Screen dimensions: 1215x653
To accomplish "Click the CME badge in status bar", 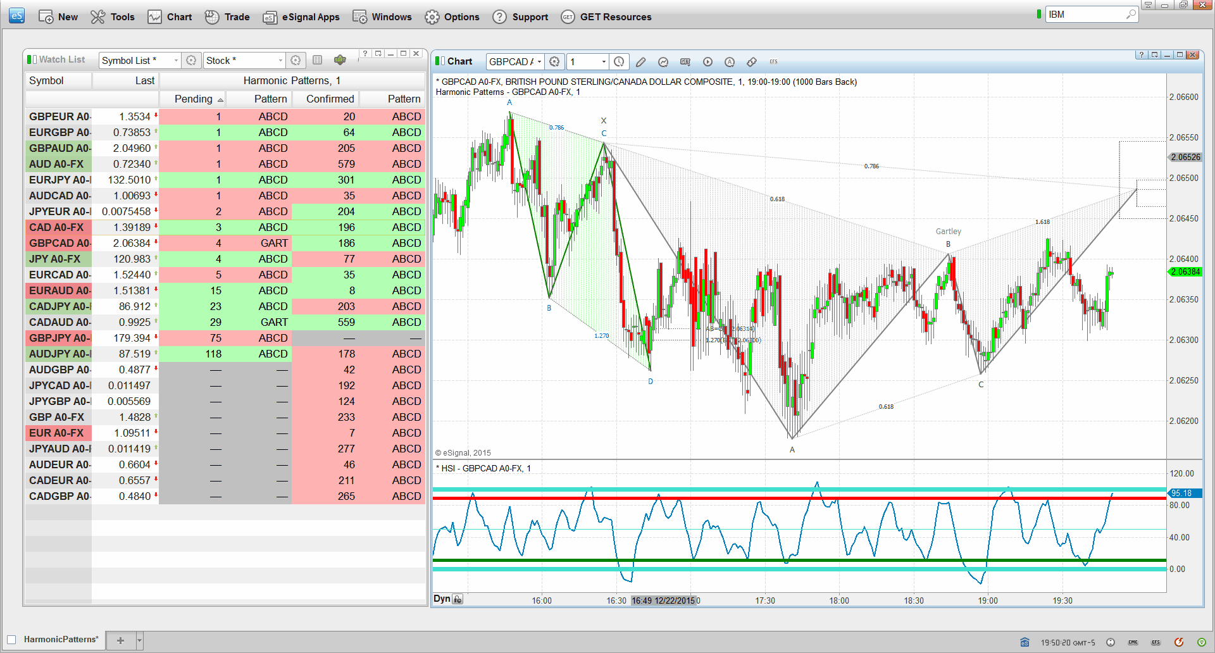I will point(1133,642).
